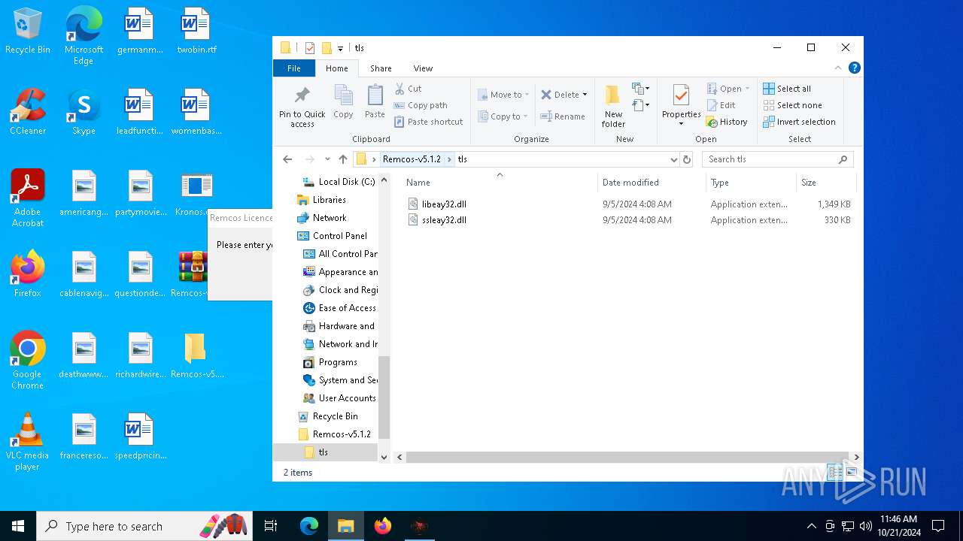Click Invert selection
This screenshot has width=963, height=541.
(799, 122)
